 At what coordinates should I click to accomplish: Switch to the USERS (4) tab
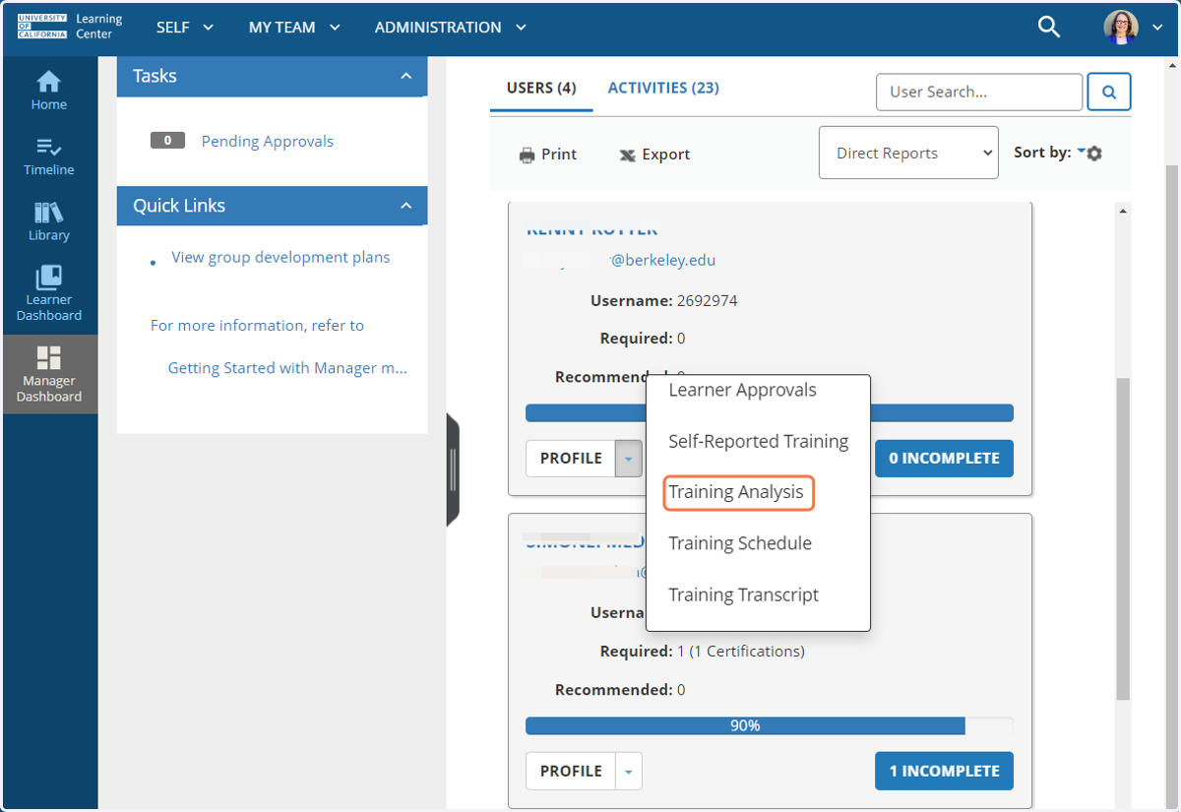tap(541, 88)
